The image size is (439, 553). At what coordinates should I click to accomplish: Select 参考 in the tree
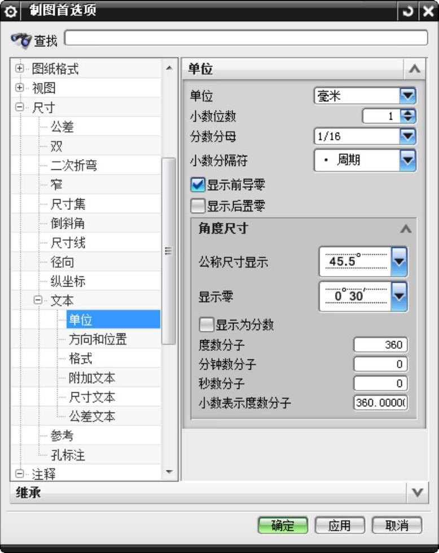pos(62,436)
